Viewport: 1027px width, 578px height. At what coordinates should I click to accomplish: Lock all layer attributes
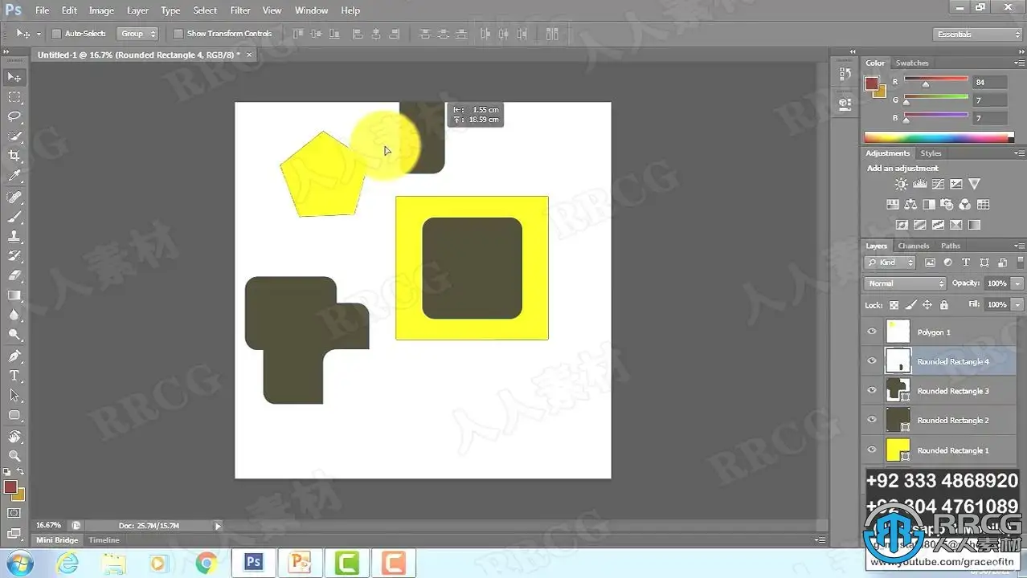click(x=944, y=305)
